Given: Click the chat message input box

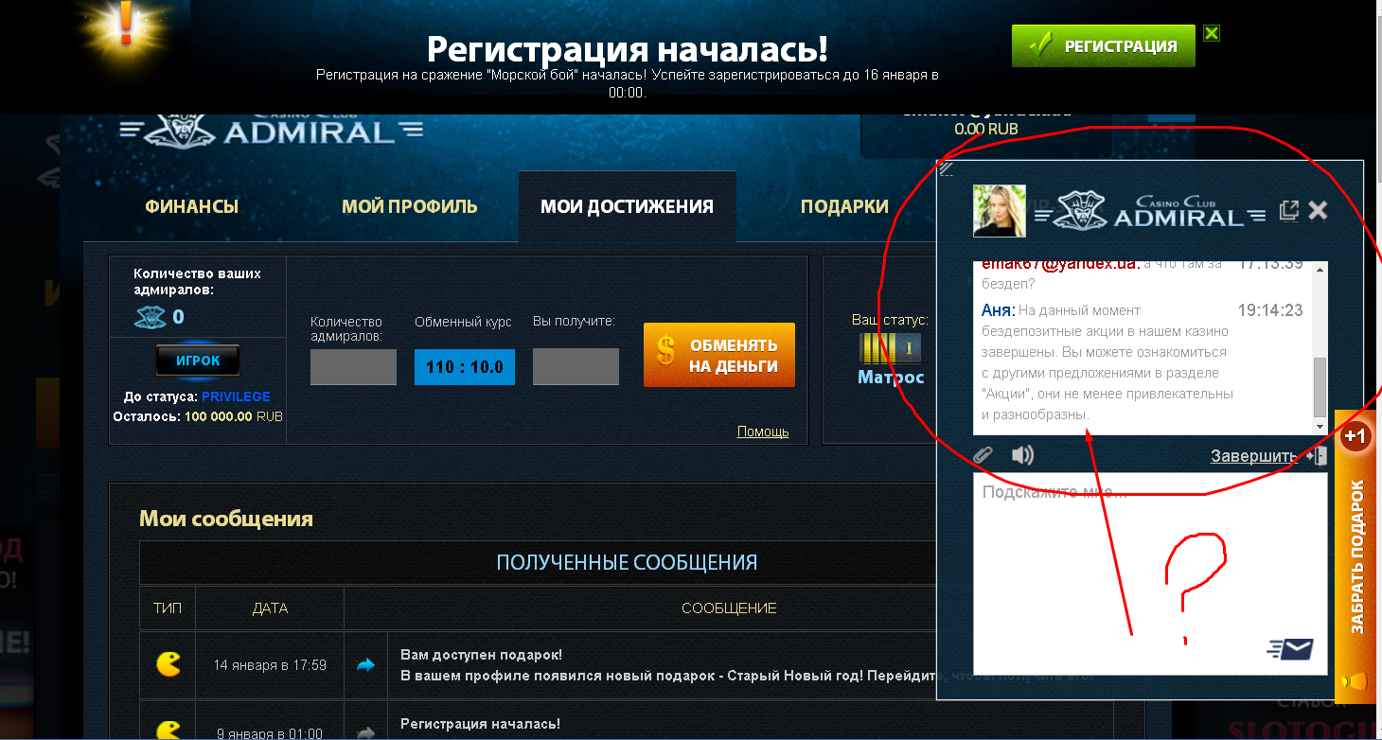Looking at the screenshot, I should [x=1150, y=573].
